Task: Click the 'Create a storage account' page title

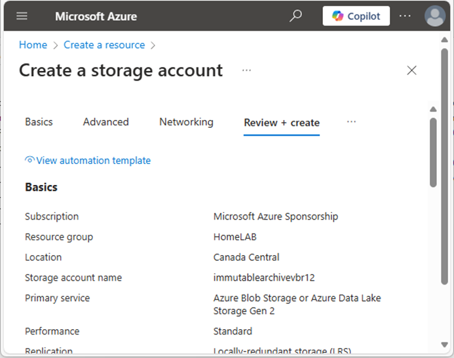Action: (x=121, y=70)
